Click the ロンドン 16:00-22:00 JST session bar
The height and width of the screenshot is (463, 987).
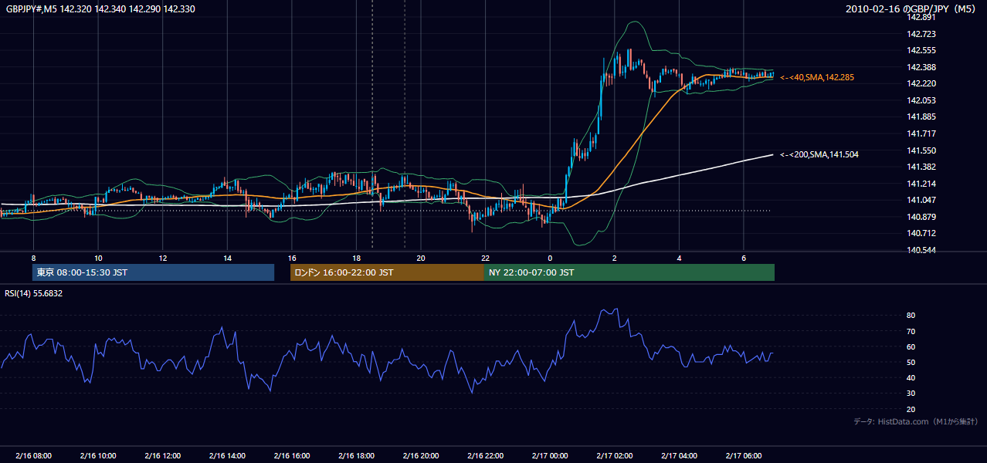coord(387,272)
